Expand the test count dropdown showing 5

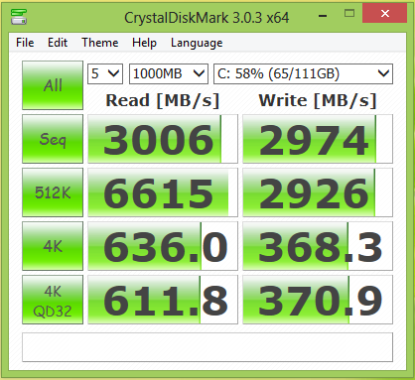point(105,73)
